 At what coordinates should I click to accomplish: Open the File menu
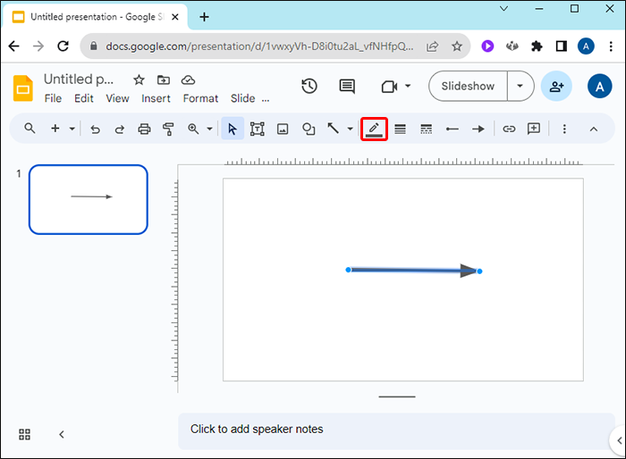(x=53, y=98)
